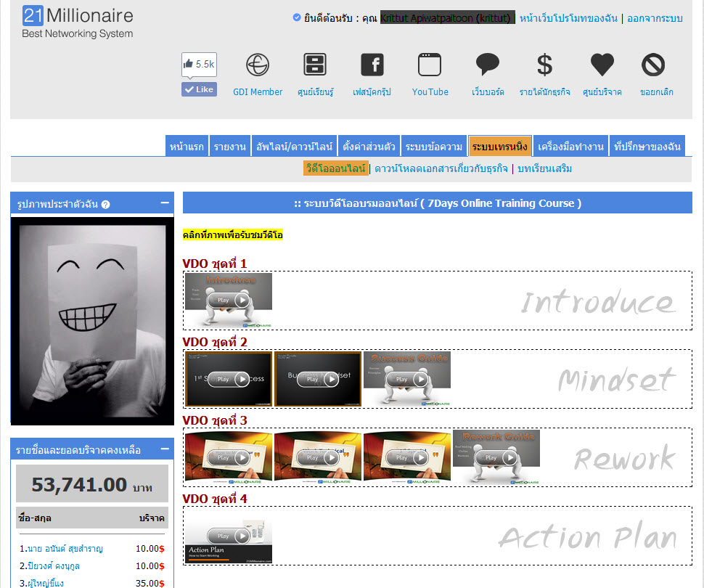
Task: Toggle the Facebook Like button
Action: pos(200,89)
